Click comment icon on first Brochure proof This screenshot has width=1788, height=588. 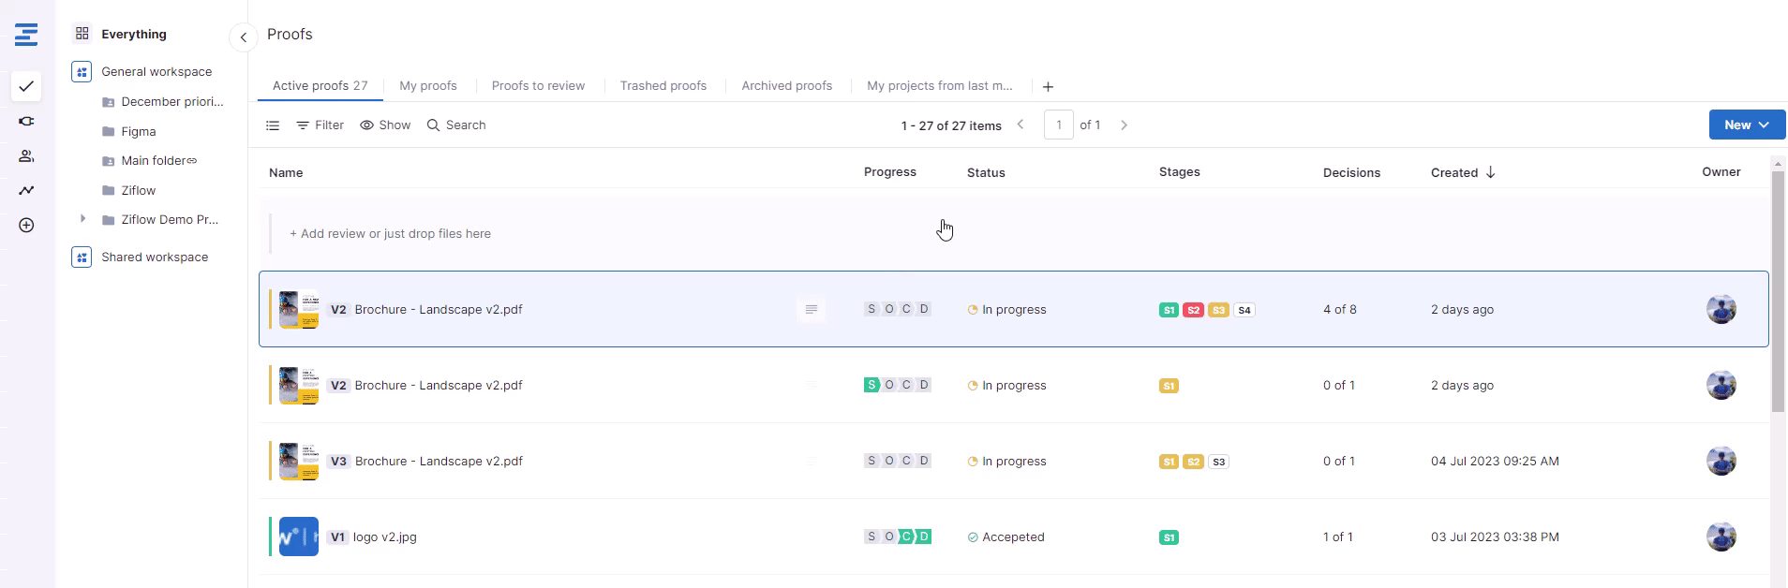pos(812,309)
